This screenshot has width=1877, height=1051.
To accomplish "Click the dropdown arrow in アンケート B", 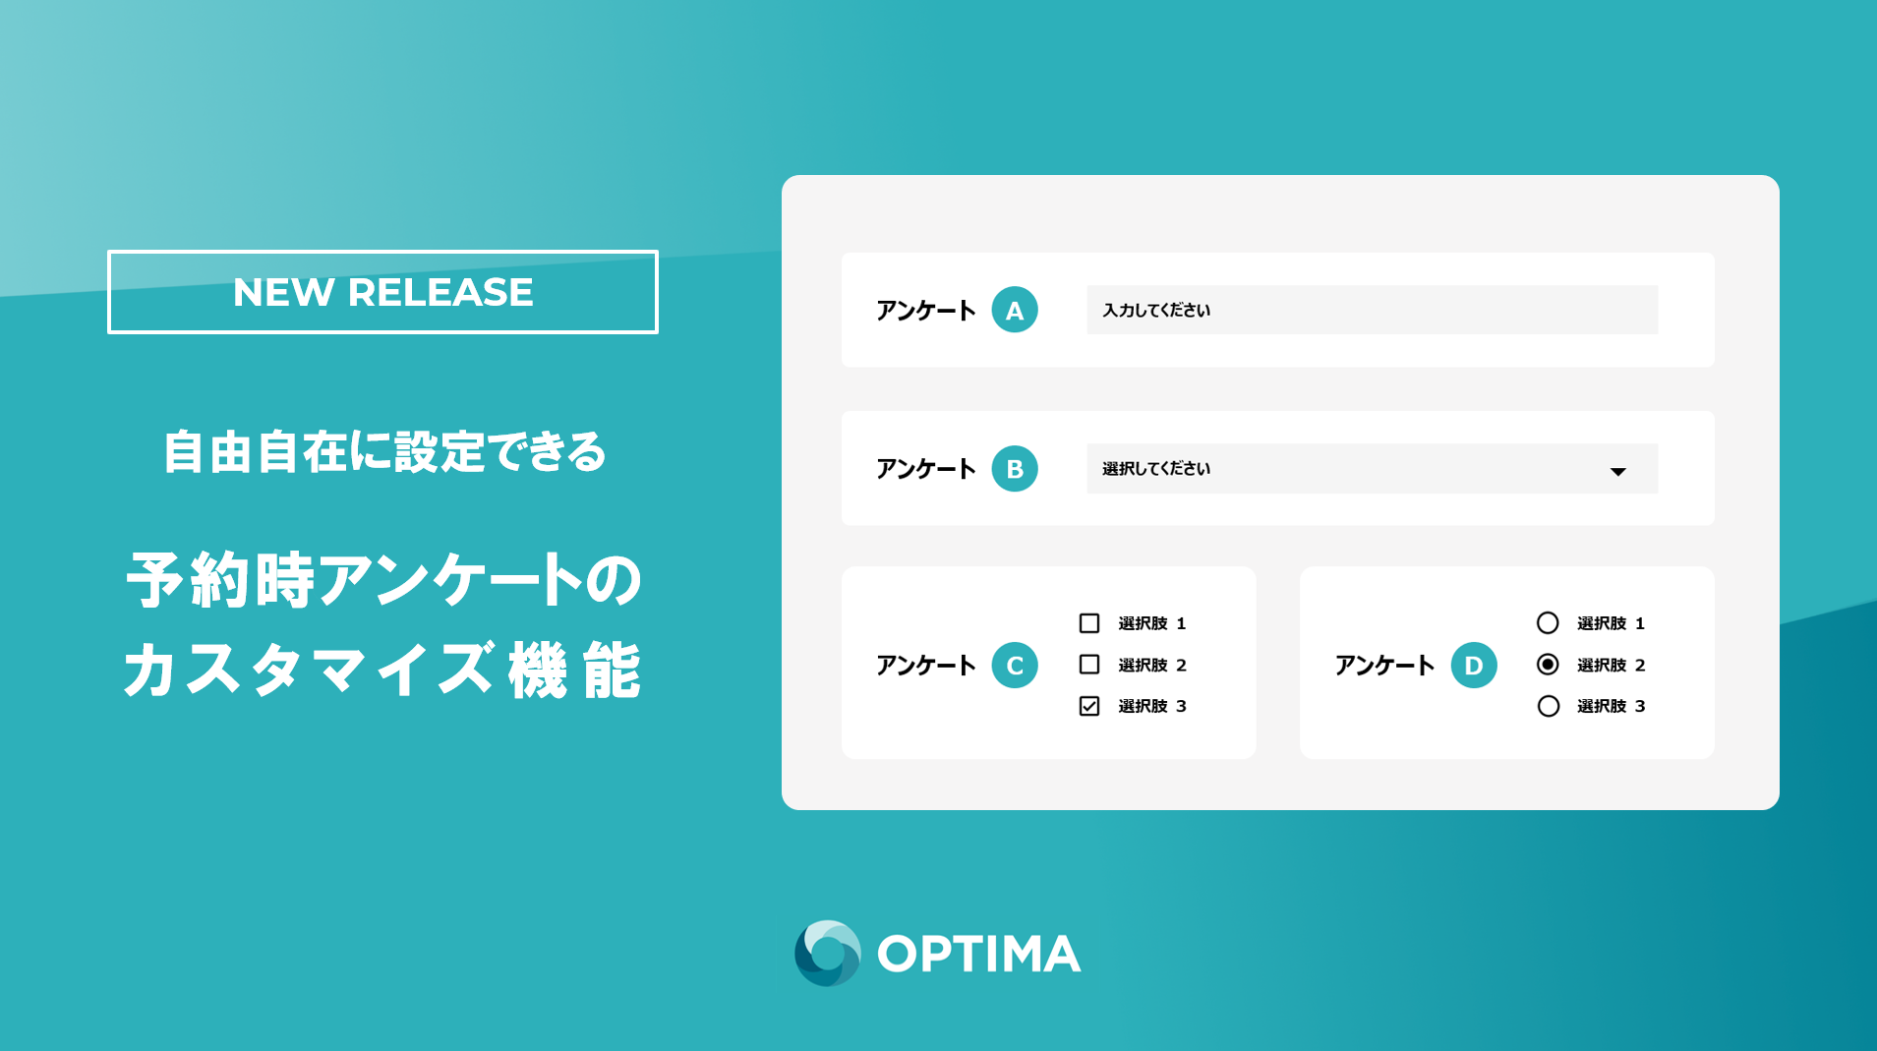I will click(1617, 472).
